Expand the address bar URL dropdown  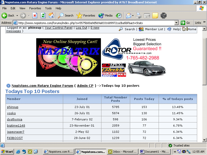[x=176, y=23]
